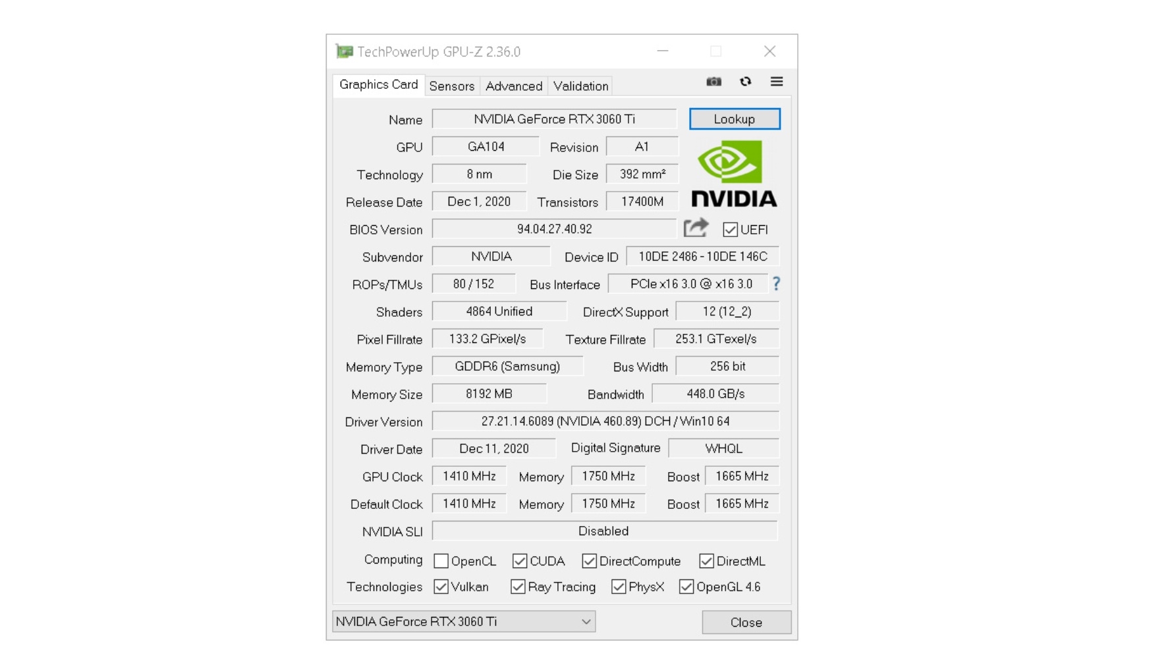Click the ROPs/TMUs field 80 / 152
The height and width of the screenshot is (659, 1172).
click(x=473, y=284)
